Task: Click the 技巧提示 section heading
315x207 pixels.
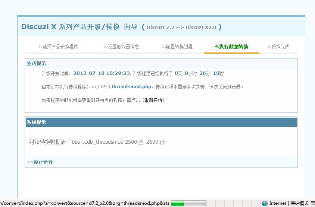Action: [x=36, y=64]
